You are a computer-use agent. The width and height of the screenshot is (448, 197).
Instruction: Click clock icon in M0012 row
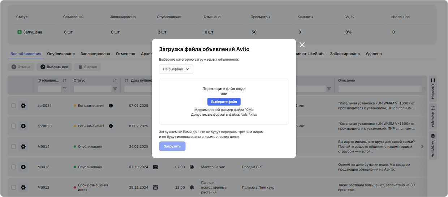coord(192,187)
